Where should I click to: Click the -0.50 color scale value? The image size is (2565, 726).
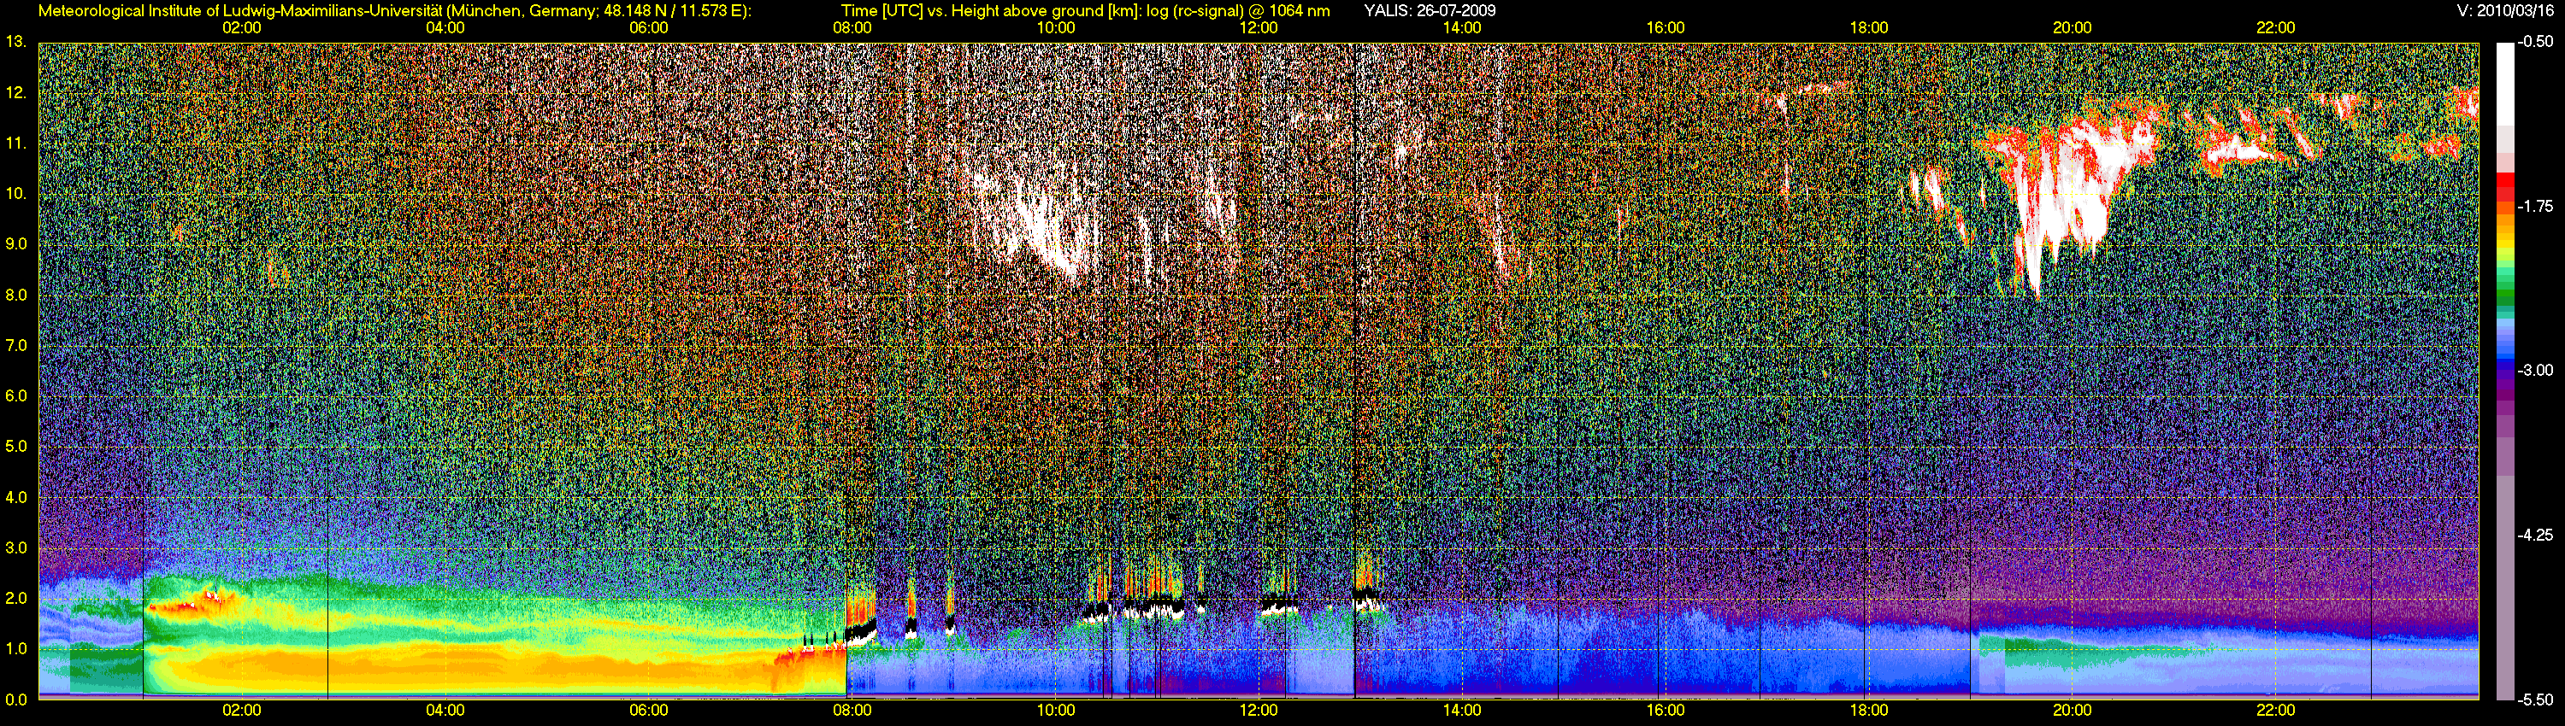tap(2535, 42)
